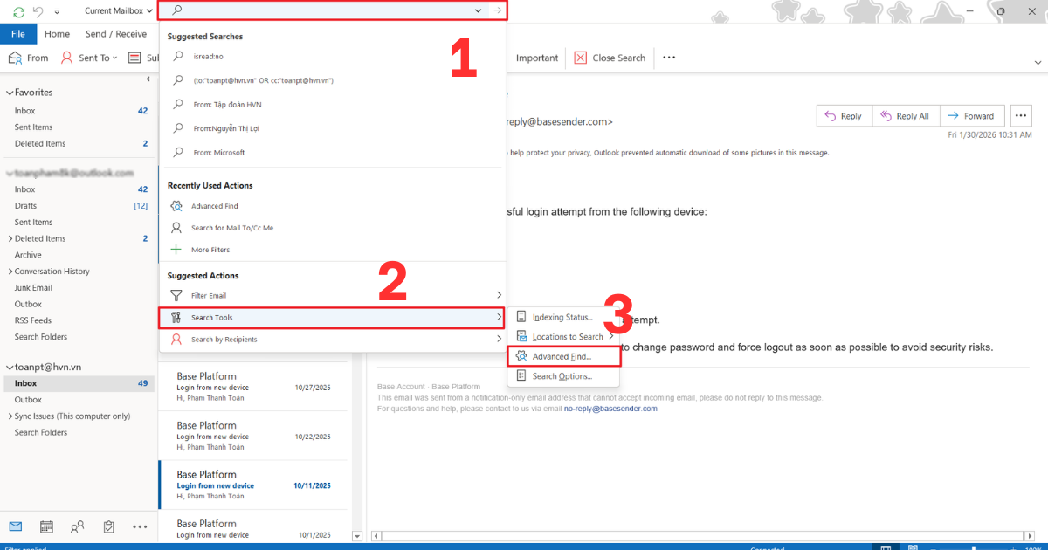Open the People view icon

(77, 526)
